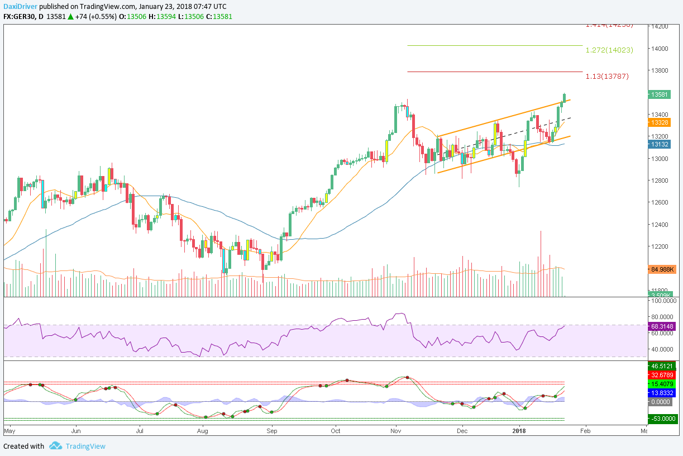Open the TradingView link in the footer
The height and width of the screenshot is (456, 683).
(x=85, y=446)
